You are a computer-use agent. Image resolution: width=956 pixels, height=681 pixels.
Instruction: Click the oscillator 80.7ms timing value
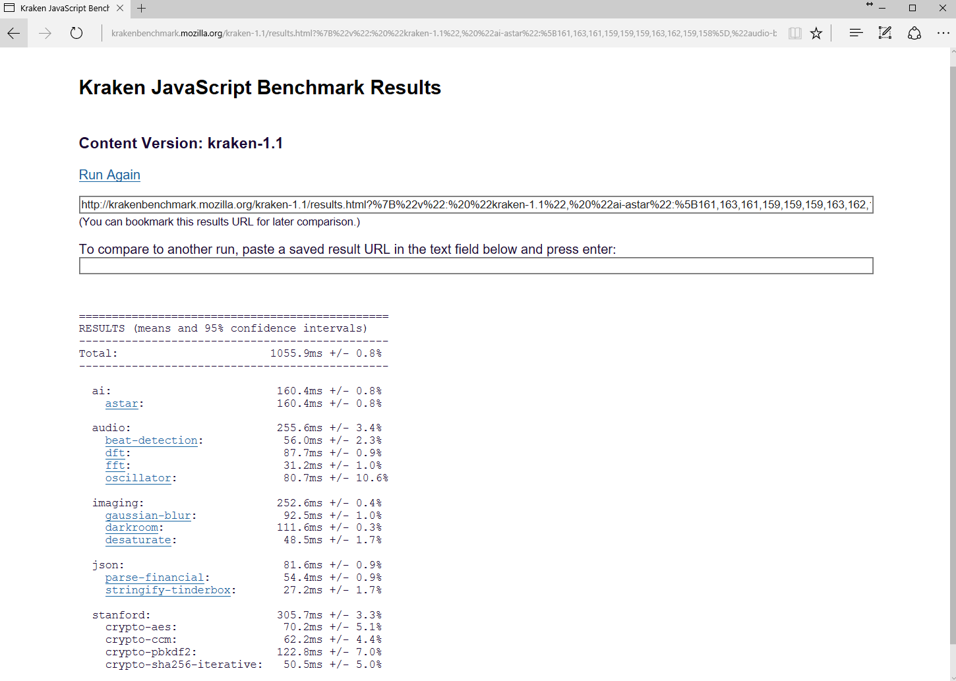303,478
